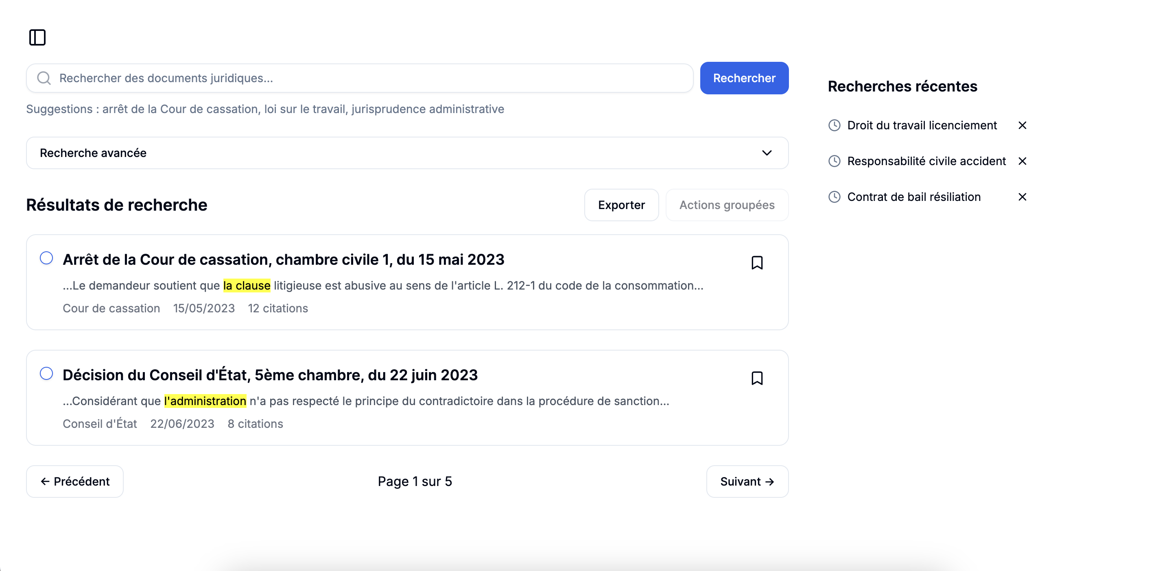Viewport: 1171px width, 571px height.
Task: Reopen 'Responsabilité civile accident' search
Action: coord(926,161)
